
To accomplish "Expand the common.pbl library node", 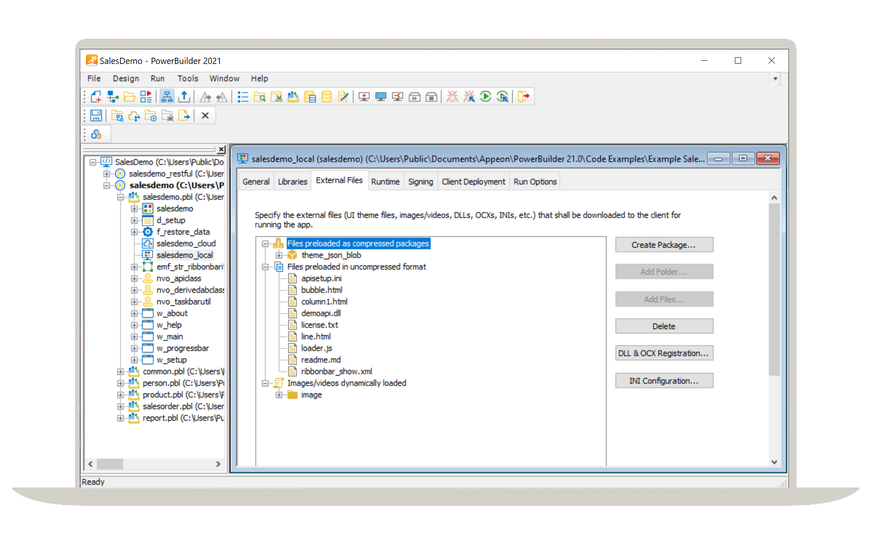I will [120, 371].
